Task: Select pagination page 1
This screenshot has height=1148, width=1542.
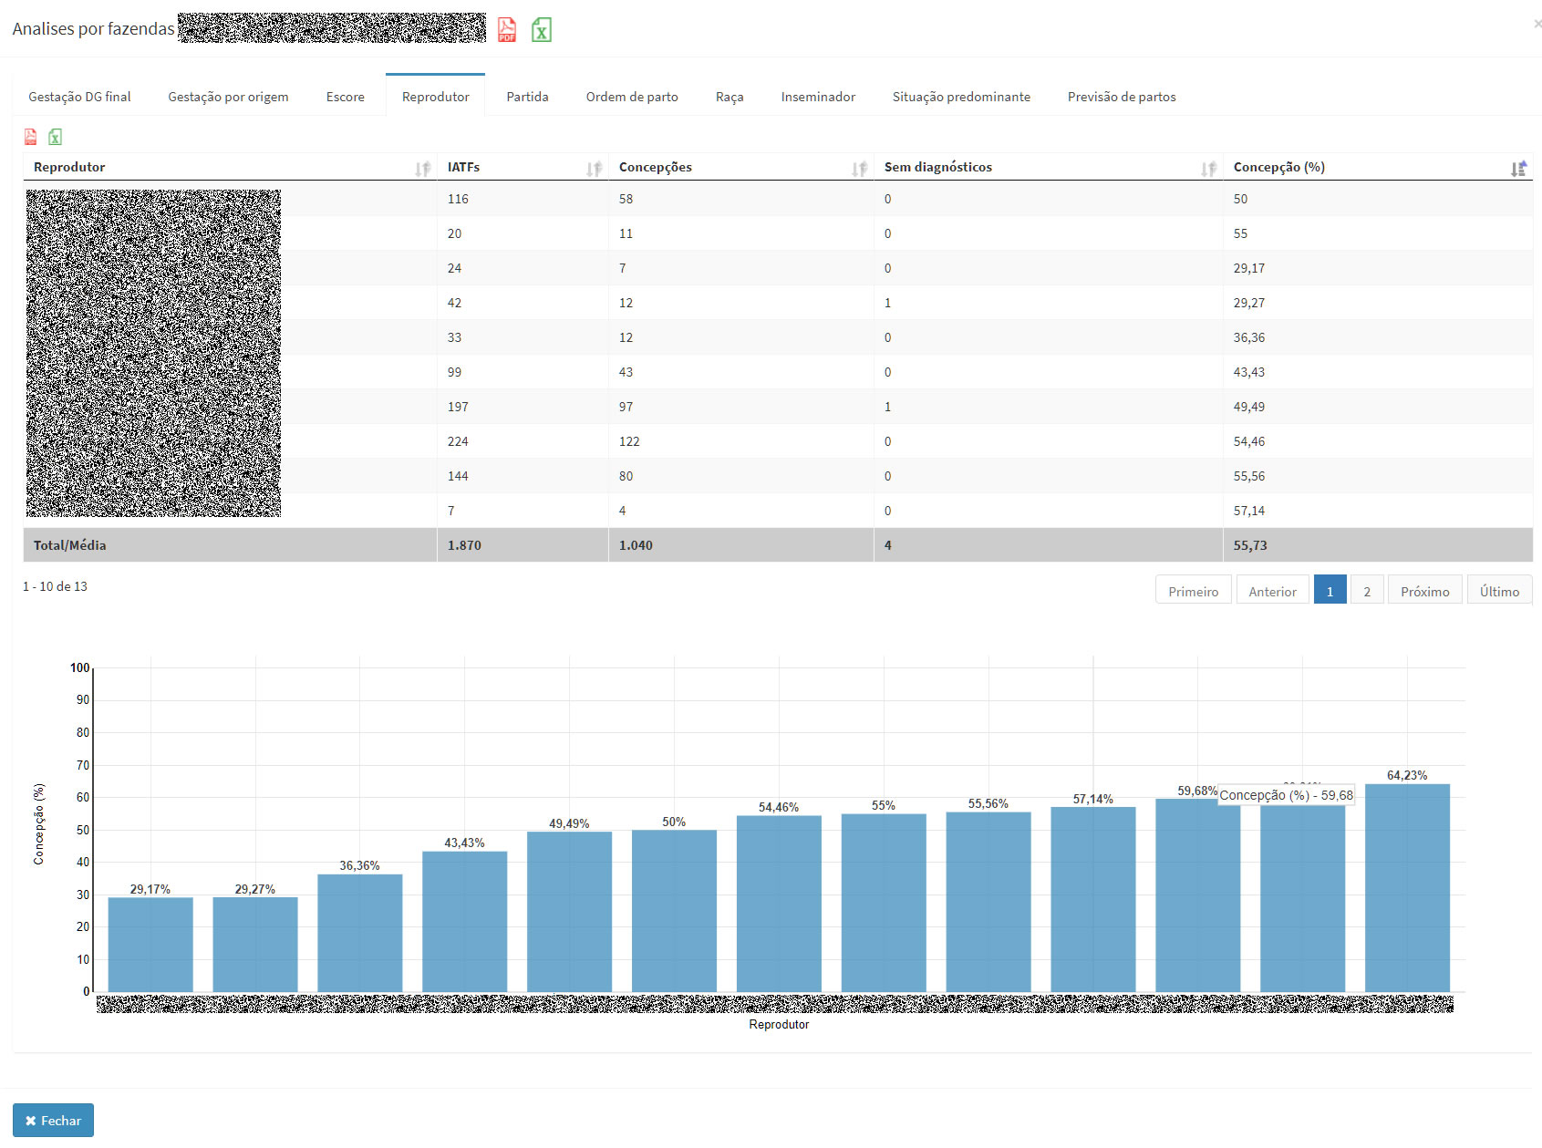Action: [1330, 591]
